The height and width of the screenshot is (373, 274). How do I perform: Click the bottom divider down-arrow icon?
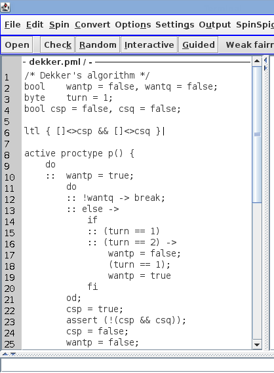[x=13, y=354]
